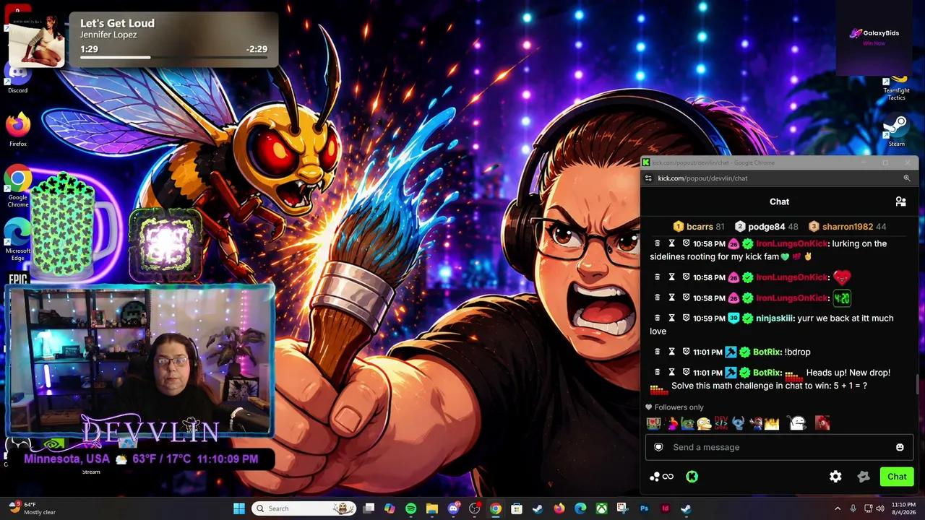Open Google Chrome desktop shortcut
The image size is (925, 520).
pyautogui.click(x=18, y=186)
